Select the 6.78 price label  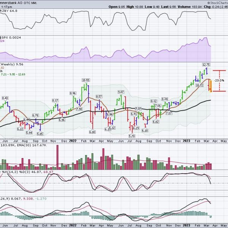click(x=35, y=116)
